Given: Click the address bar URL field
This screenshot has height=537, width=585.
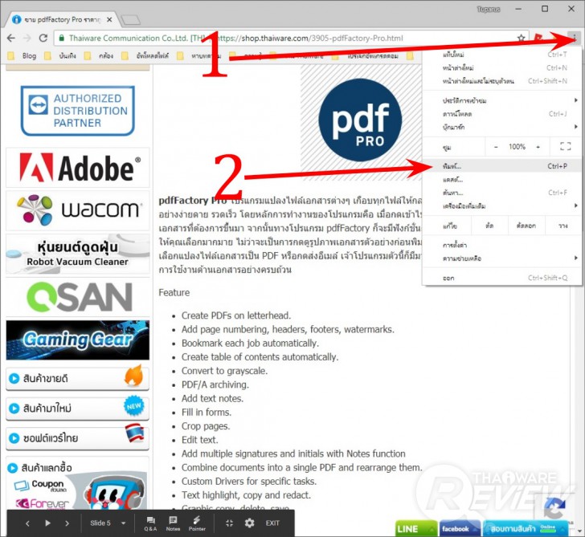Looking at the screenshot, I should tap(291, 38).
